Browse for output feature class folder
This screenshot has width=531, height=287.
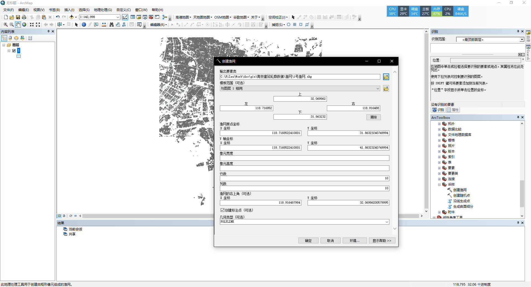coord(386,77)
